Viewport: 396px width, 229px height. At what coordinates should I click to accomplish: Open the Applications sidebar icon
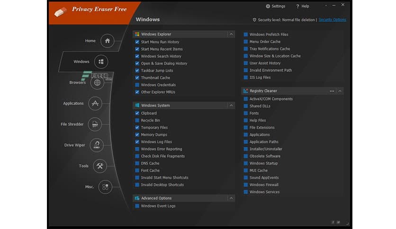pyautogui.click(x=95, y=103)
